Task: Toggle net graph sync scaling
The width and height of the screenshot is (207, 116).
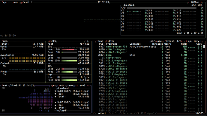Action: 53,85
